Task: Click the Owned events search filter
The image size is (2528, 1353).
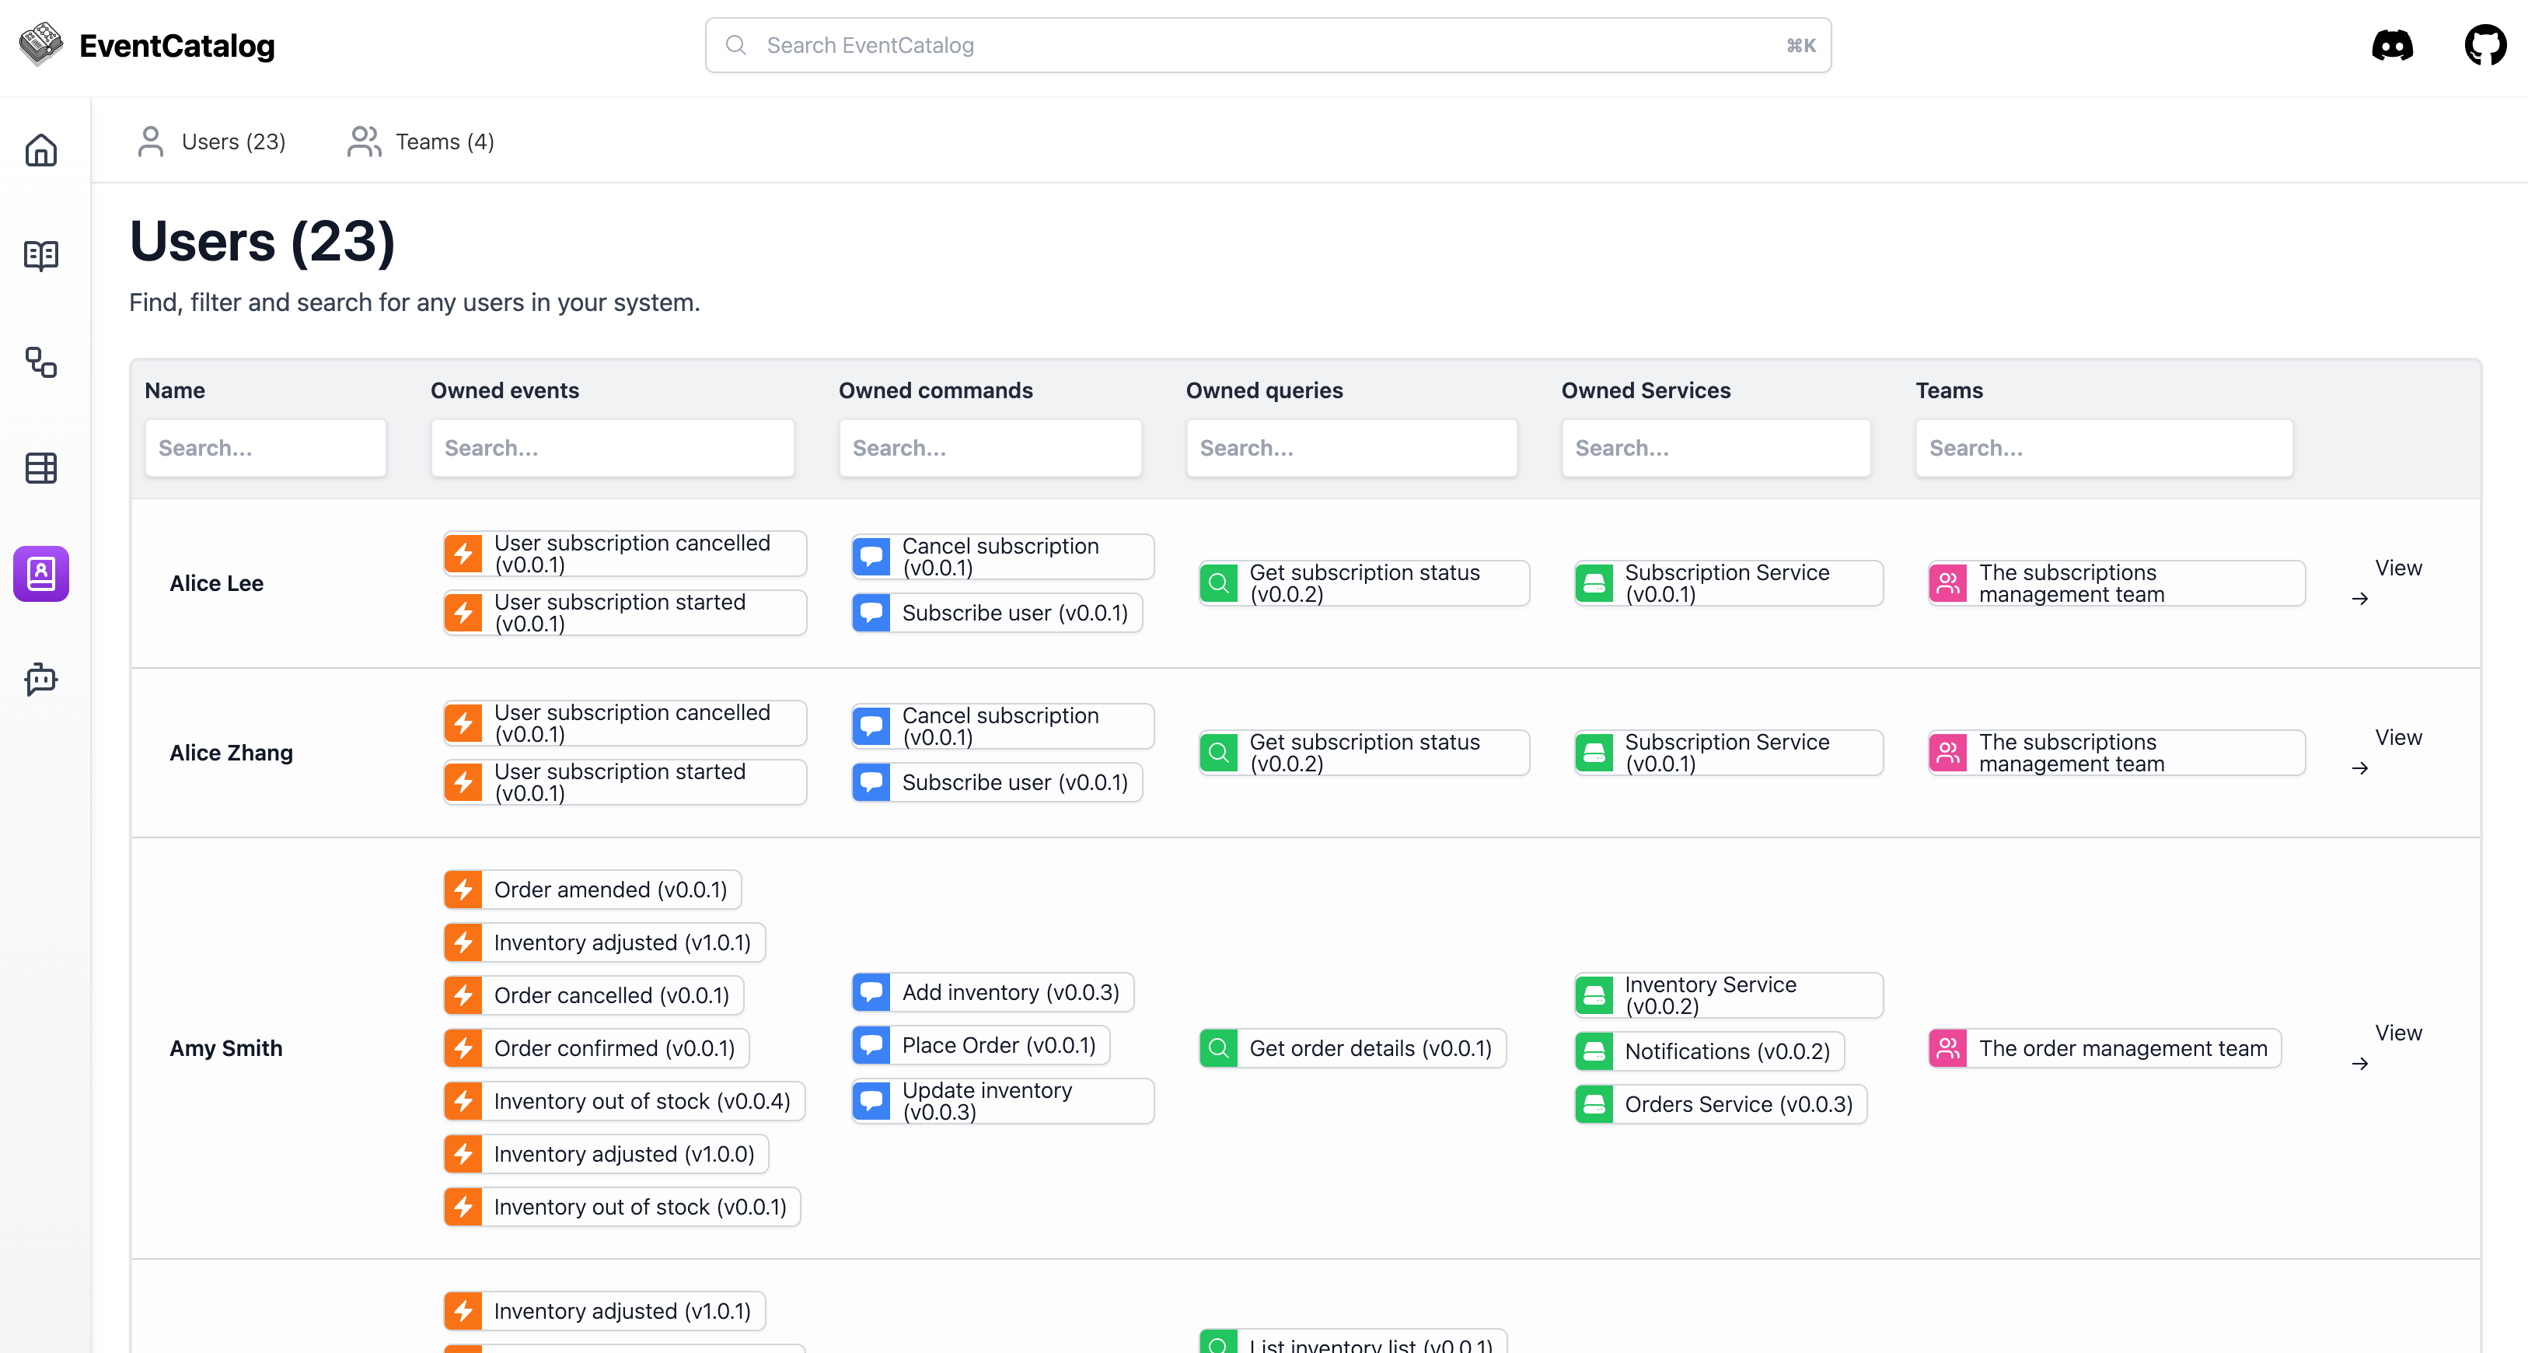Action: point(613,448)
